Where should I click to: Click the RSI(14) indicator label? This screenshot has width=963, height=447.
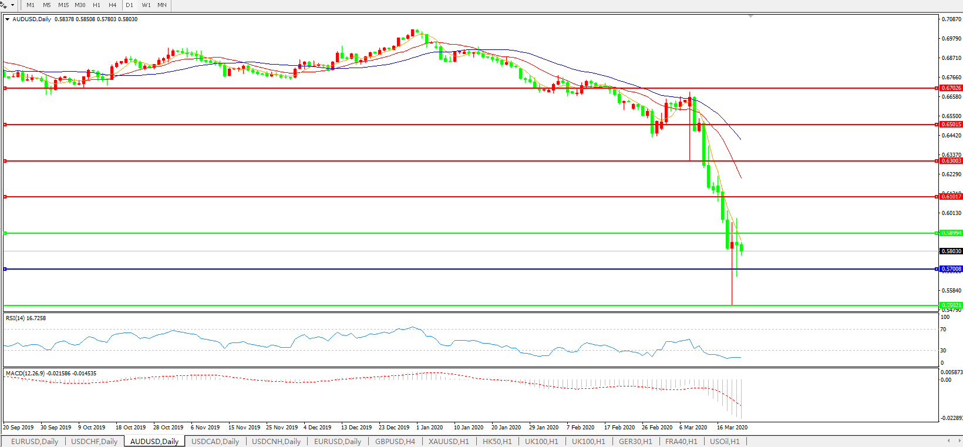[26, 318]
